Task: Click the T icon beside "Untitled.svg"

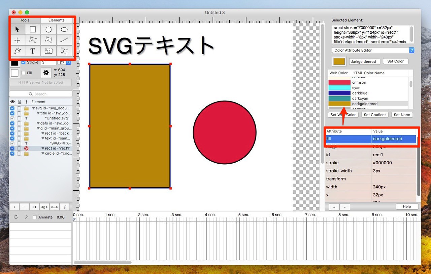Action: click(26, 118)
